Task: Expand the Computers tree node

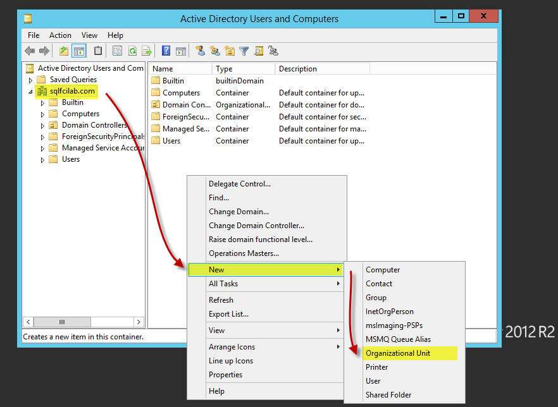Action: (42, 114)
